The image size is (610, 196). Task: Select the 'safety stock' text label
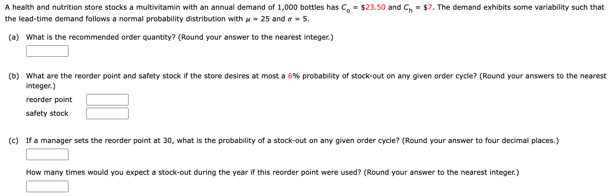point(47,113)
